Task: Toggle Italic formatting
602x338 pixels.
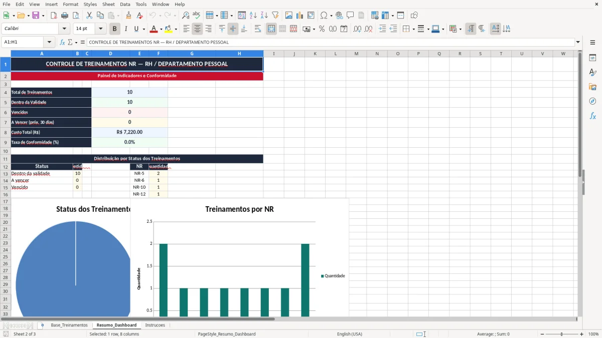Action: tap(126, 29)
